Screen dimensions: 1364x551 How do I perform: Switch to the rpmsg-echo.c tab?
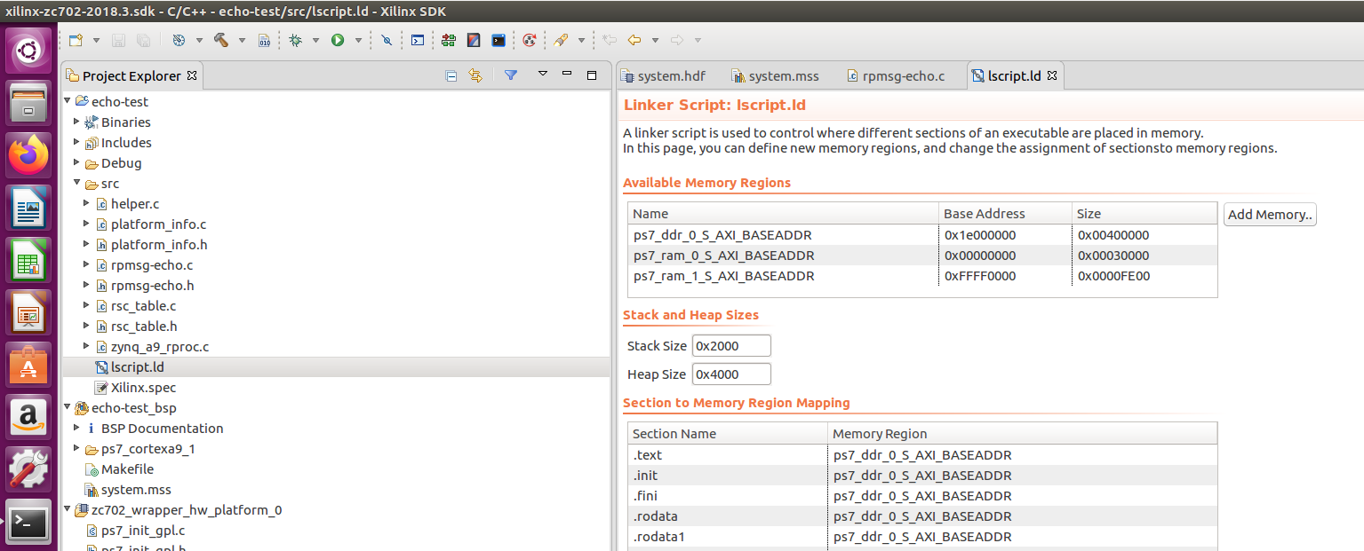click(x=896, y=76)
